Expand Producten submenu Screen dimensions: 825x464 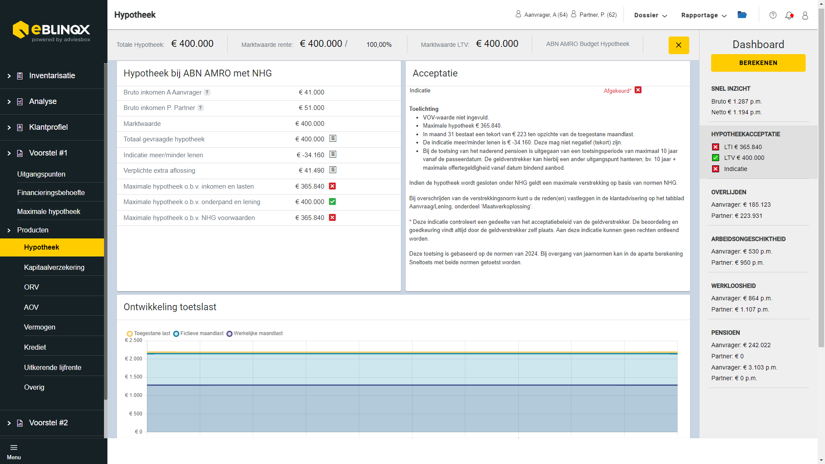click(x=9, y=230)
